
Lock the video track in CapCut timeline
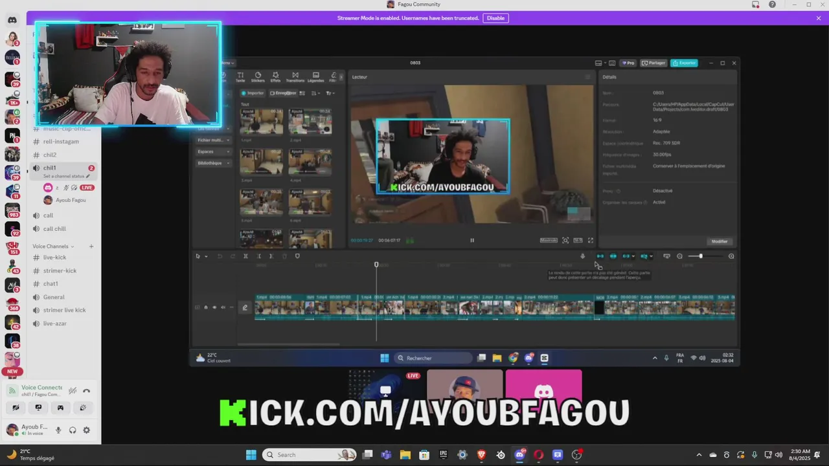[x=206, y=307]
